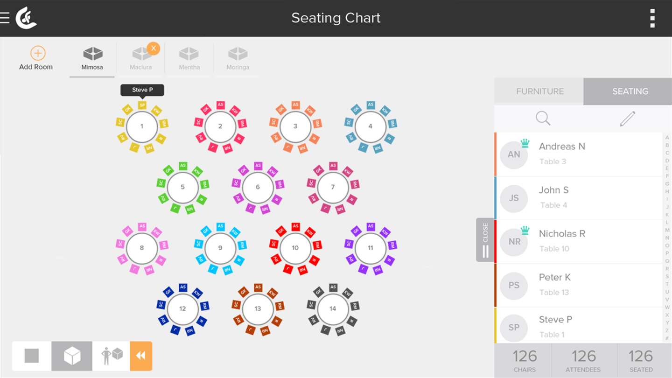Select Nicholas R in the attendee list
672x378 pixels.
click(579, 241)
